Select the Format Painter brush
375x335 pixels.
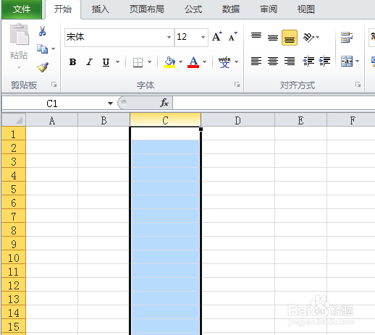(x=43, y=67)
